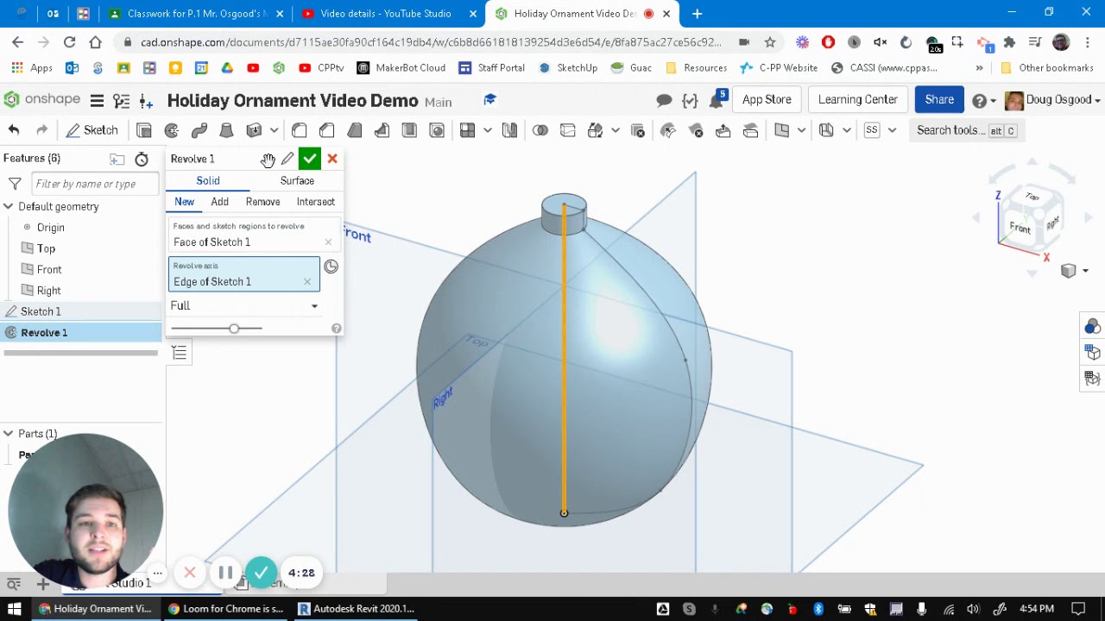Cancel Revolve 1 with red X
Screen dimensions: 1105x621
pos(332,159)
